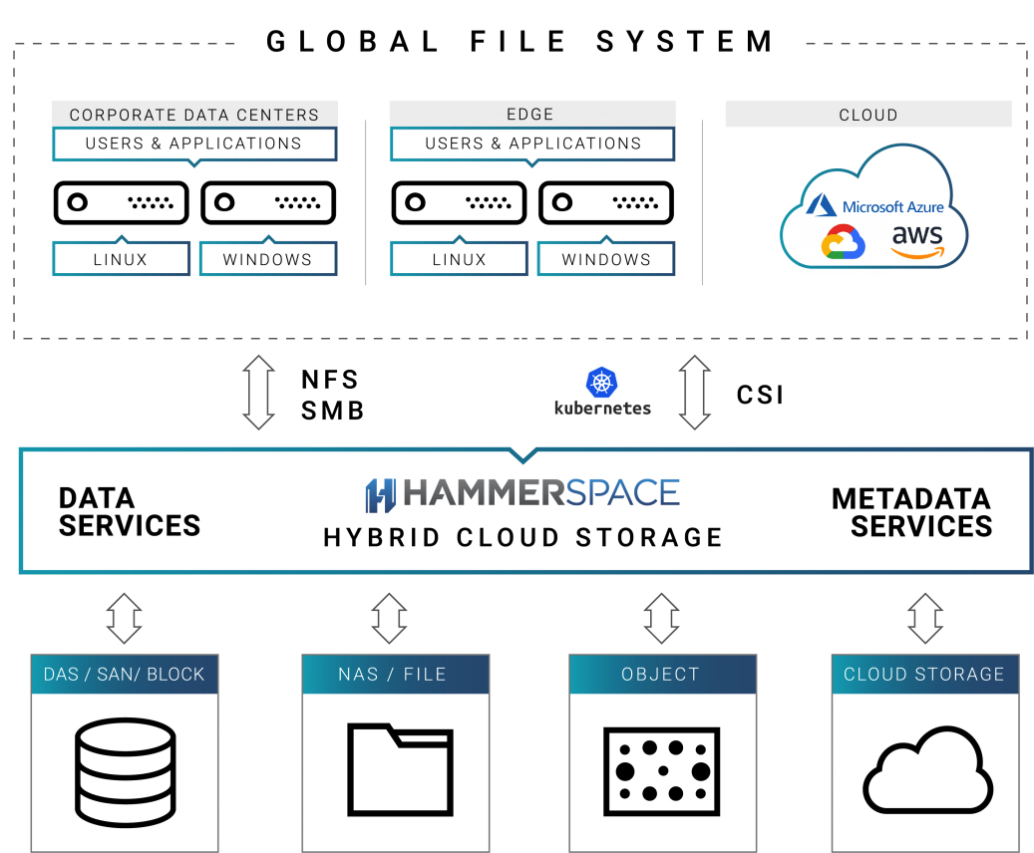This screenshot has height=853, width=1034.
Task: Click the METADATA SERVICES text
Action: point(912,513)
